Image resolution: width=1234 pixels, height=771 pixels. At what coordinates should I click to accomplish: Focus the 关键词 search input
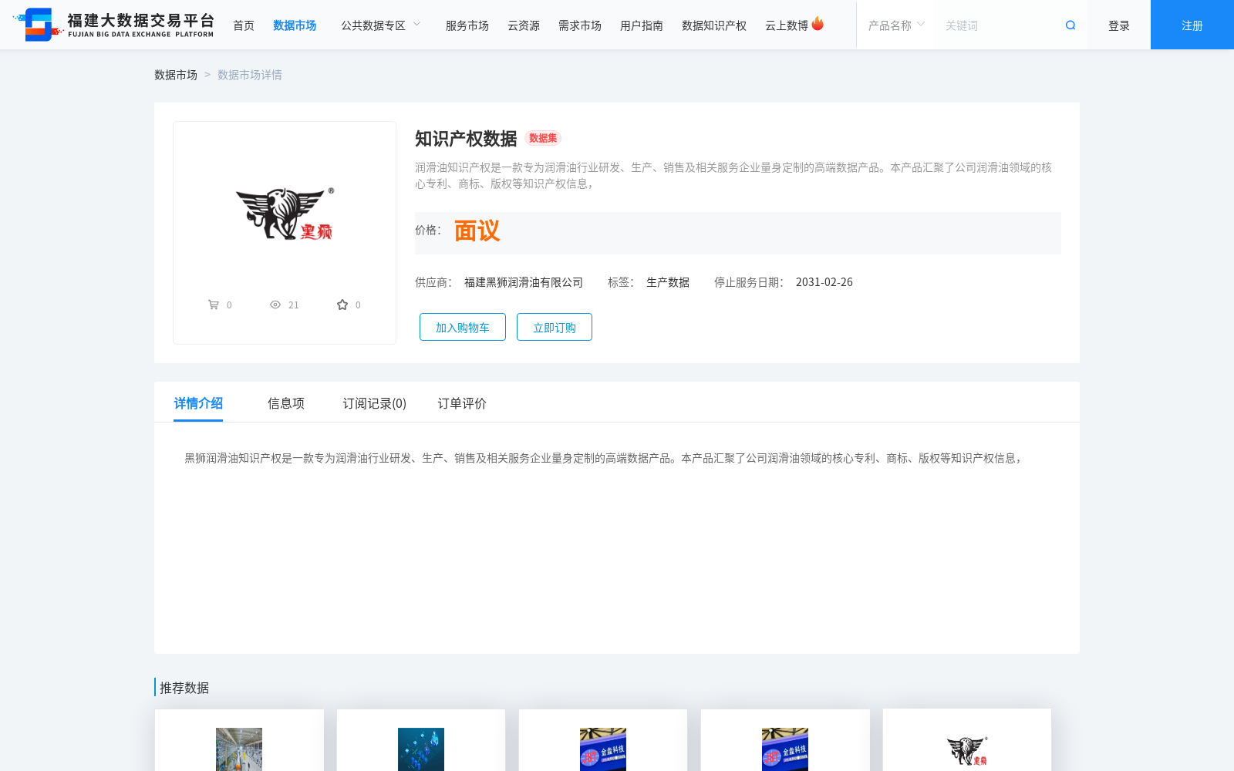pos(999,25)
